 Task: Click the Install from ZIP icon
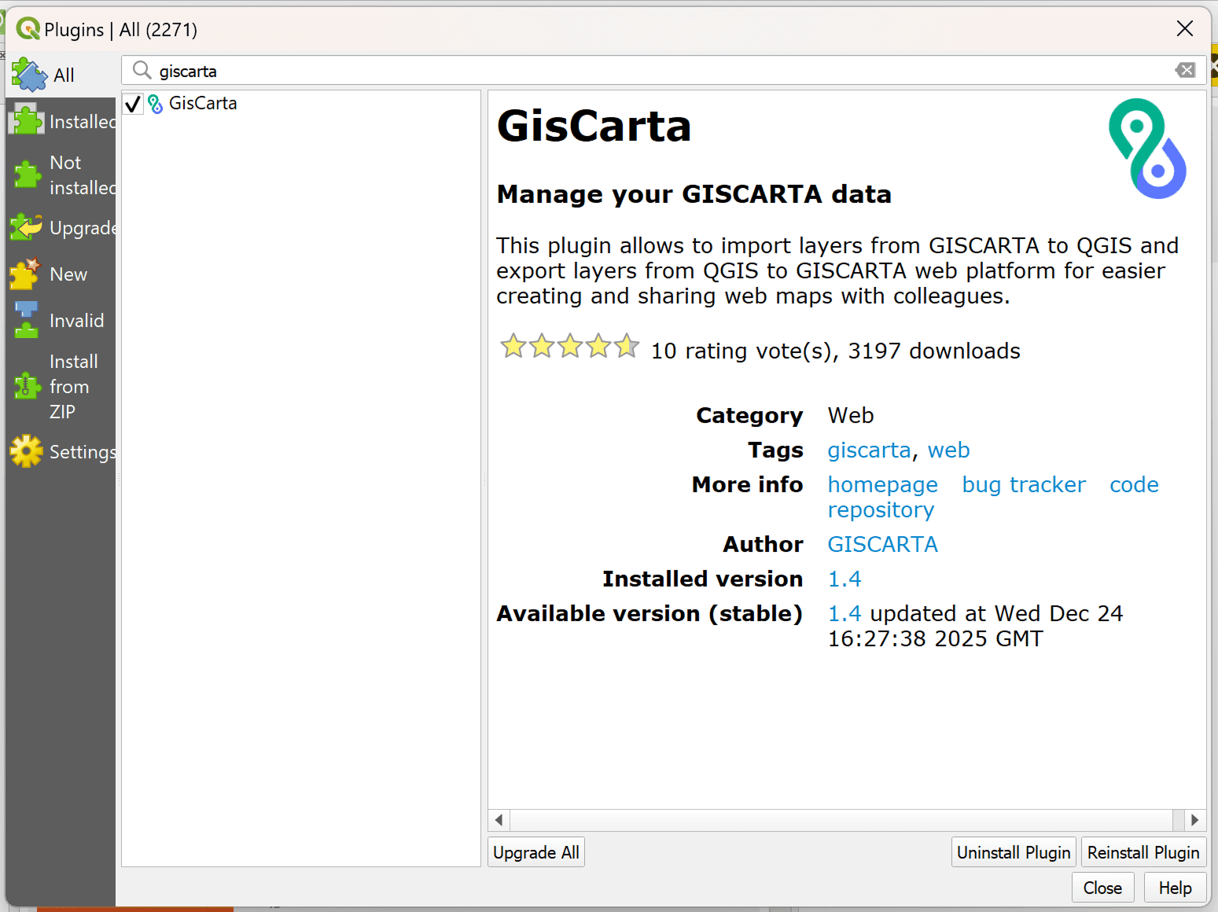pyautogui.click(x=27, y=386)
